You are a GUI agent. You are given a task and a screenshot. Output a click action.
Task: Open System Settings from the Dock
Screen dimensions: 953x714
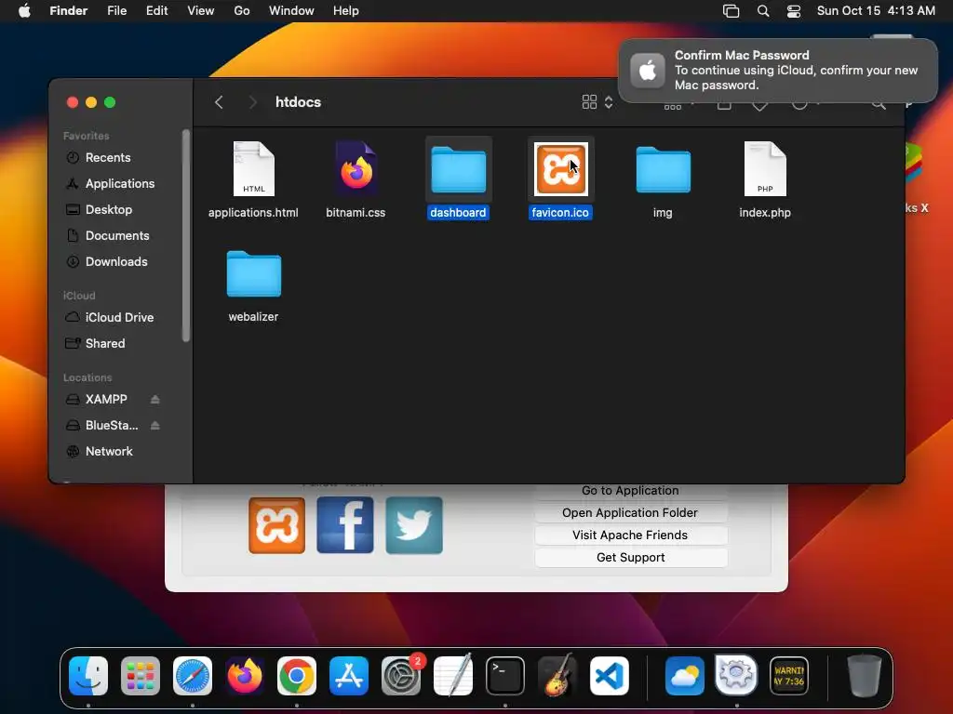401,676
